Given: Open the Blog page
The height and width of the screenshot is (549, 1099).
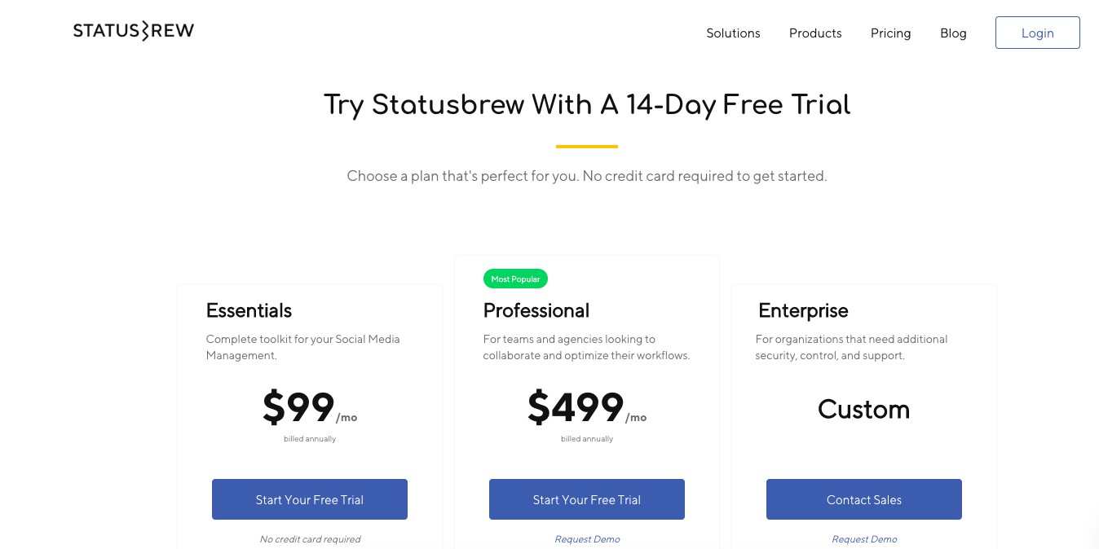Looking at the screenshot, I should click(x=953, y=33).
